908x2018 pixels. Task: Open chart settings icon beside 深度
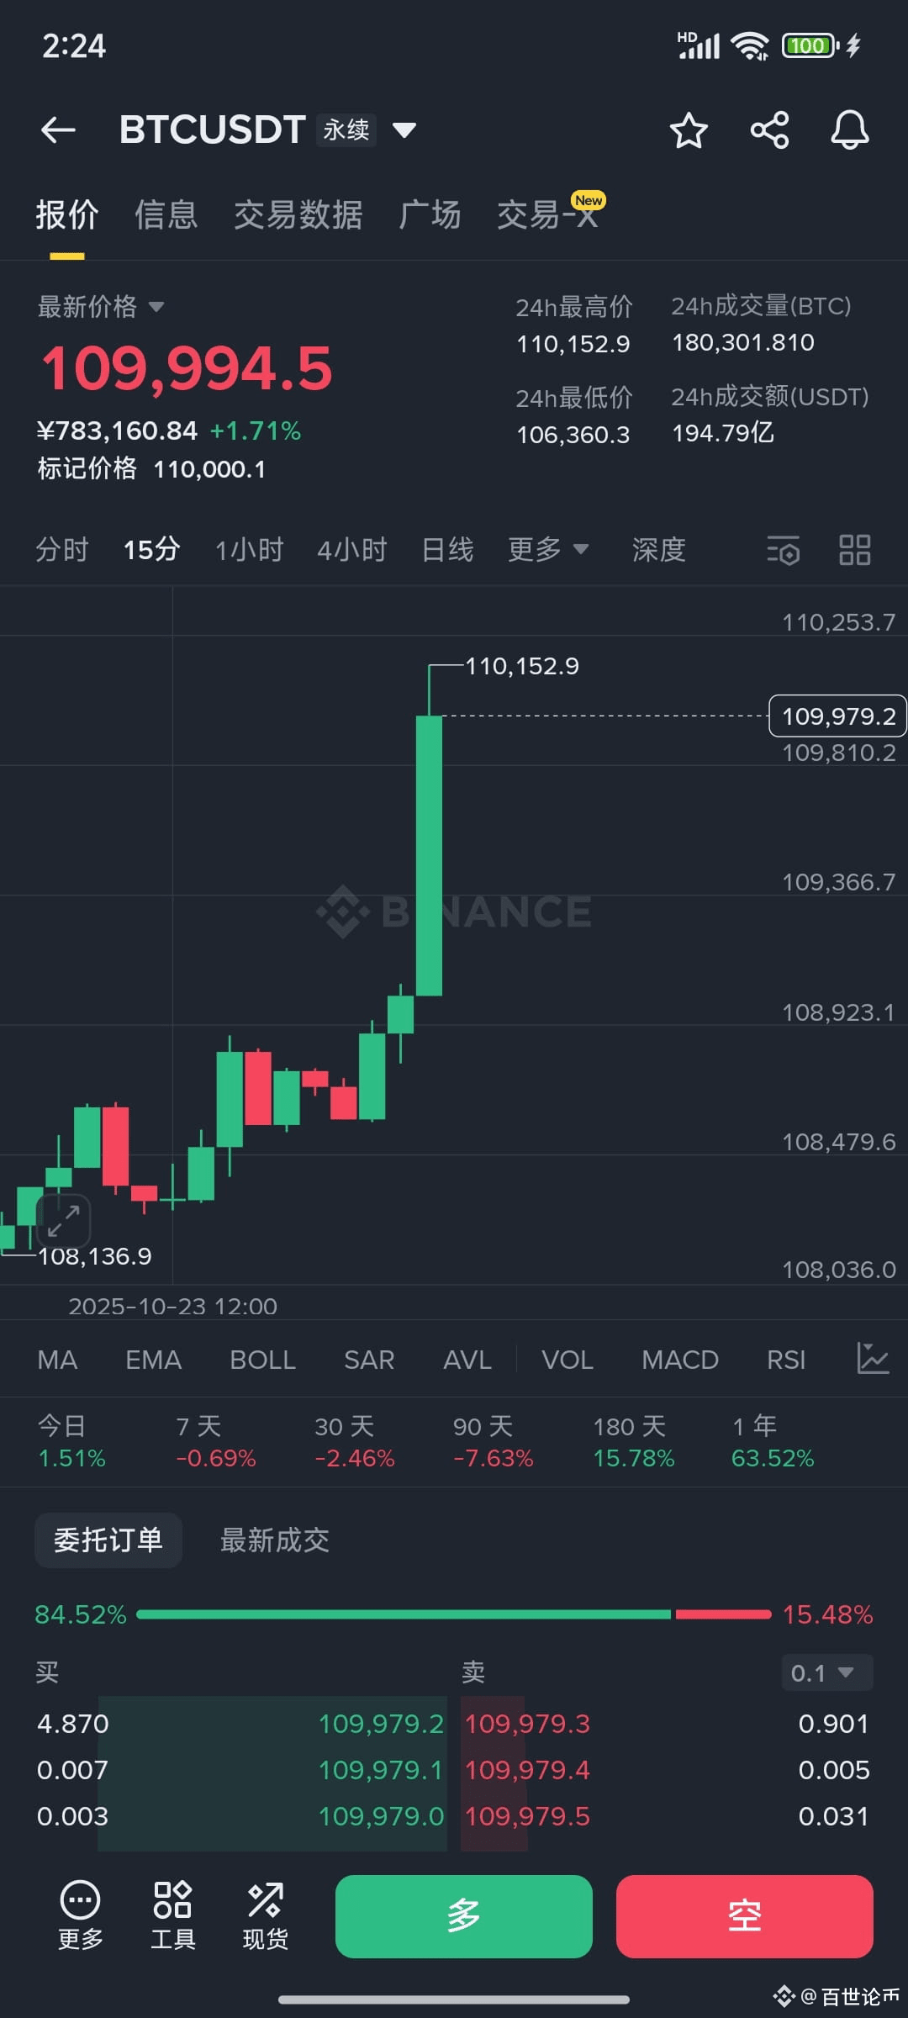pos(782,549)
